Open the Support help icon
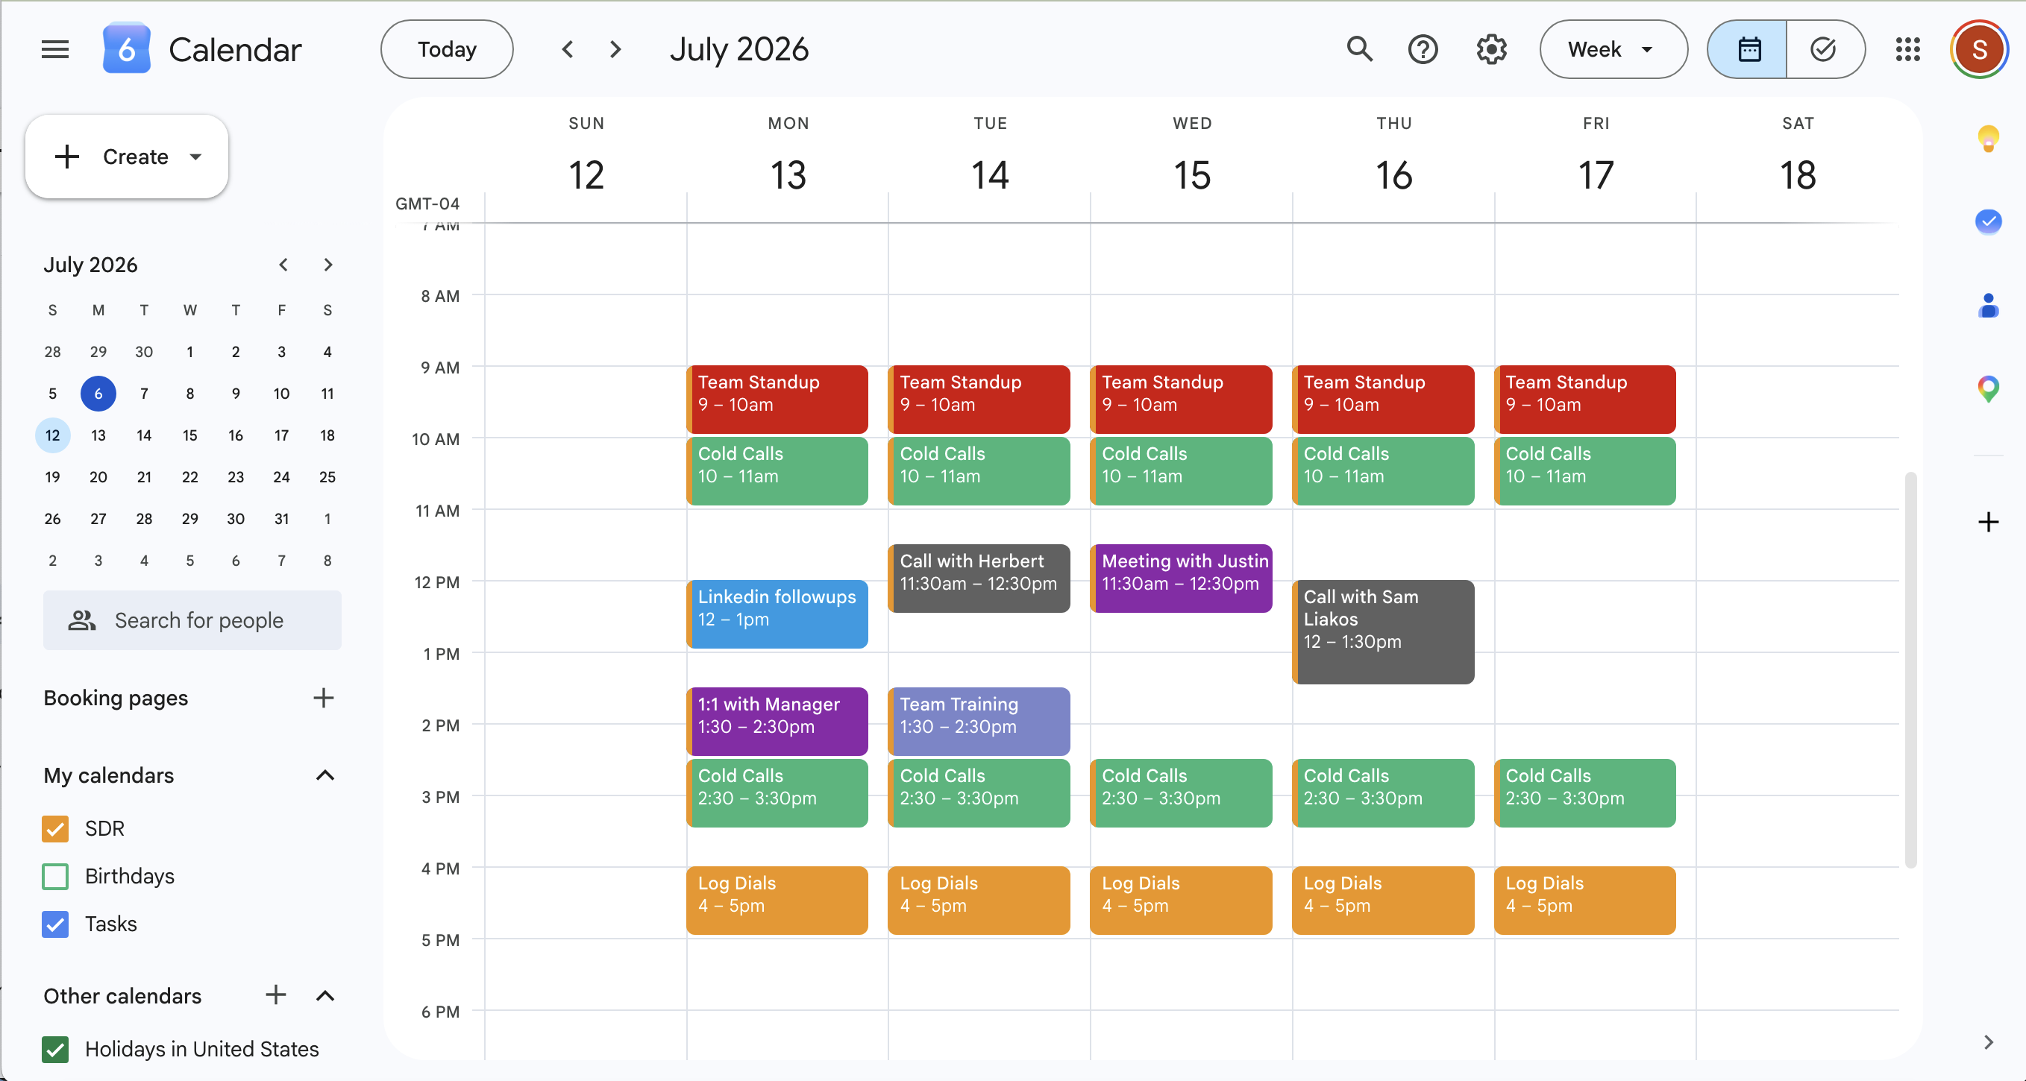The width and height of the screenshot is (2026, 1081). coord(1423,49)
